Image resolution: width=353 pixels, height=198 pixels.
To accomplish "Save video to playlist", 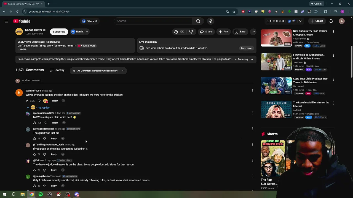I will tap(240, 32).
